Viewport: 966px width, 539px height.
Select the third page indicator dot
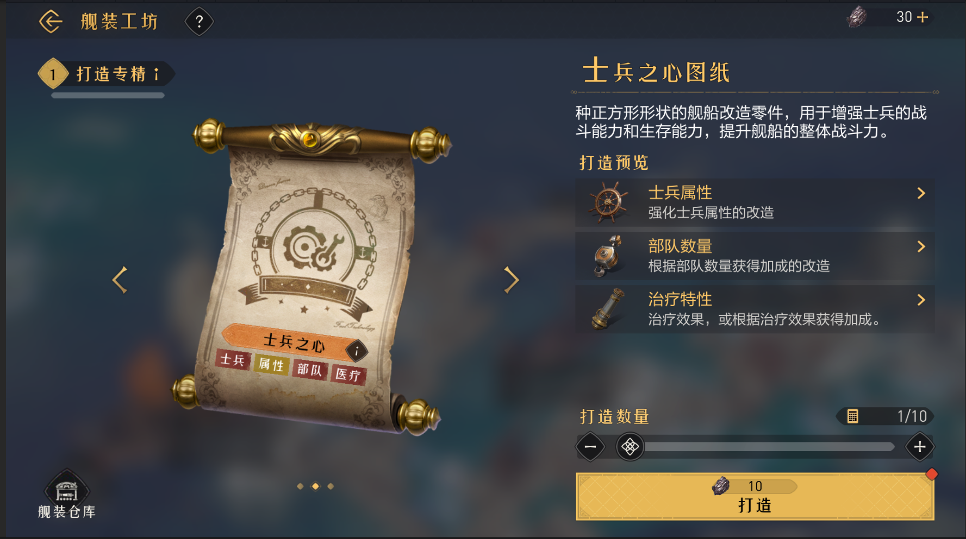click(x=331, y=486)
